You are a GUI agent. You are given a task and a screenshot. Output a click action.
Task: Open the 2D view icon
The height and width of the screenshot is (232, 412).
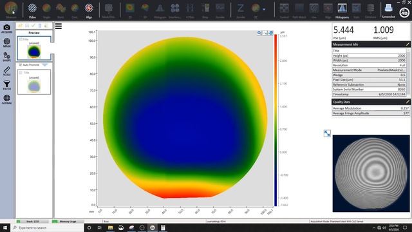tap(130, 10)
